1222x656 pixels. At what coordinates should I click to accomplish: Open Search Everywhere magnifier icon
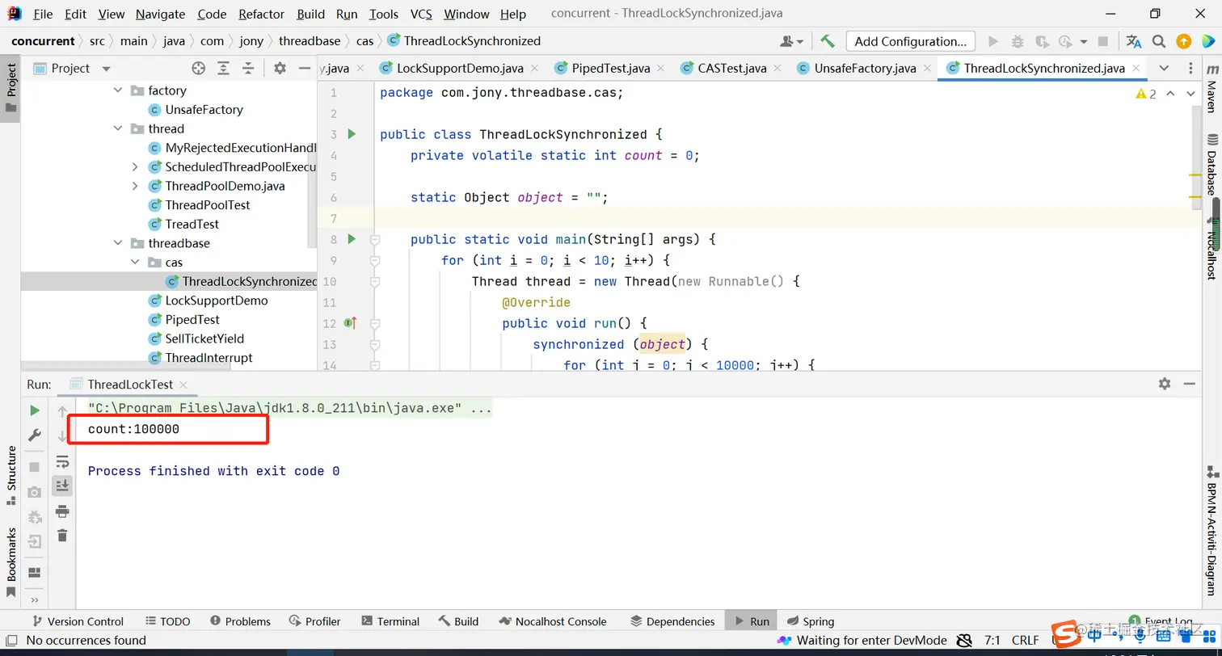click(1159, 41)
